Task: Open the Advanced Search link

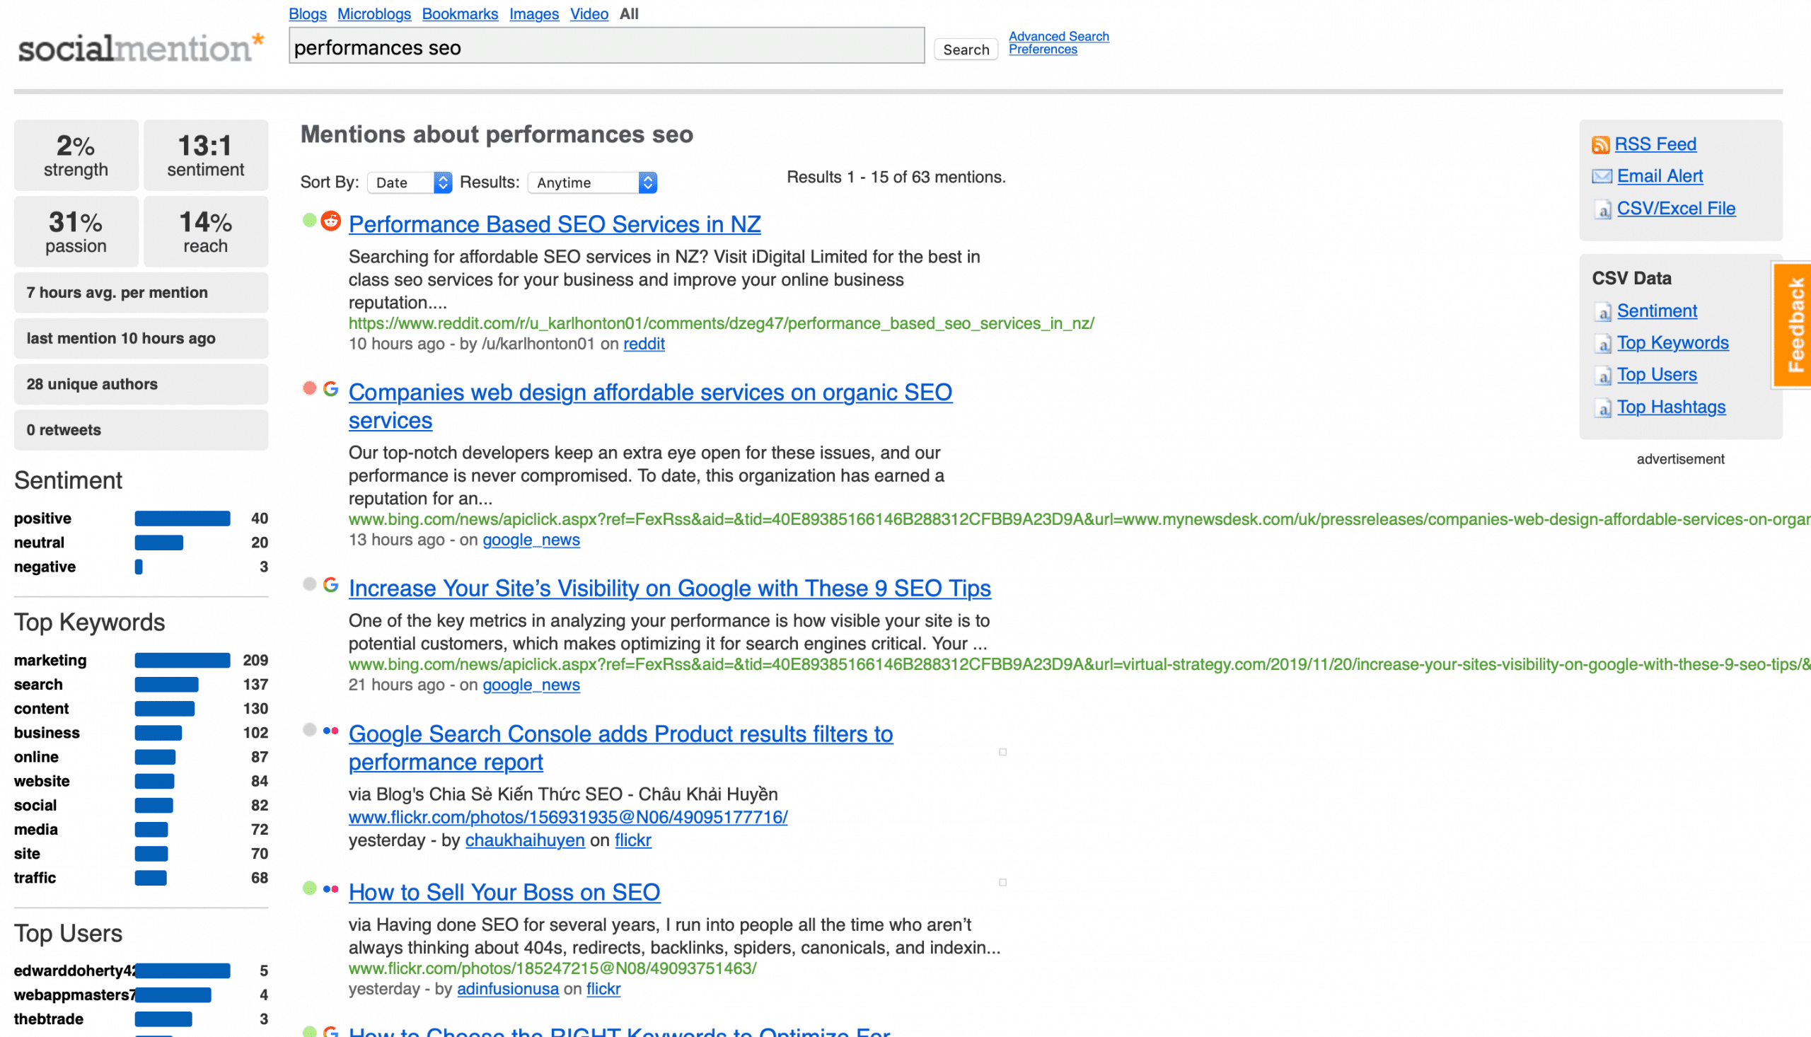Action: click(1058, 36)
